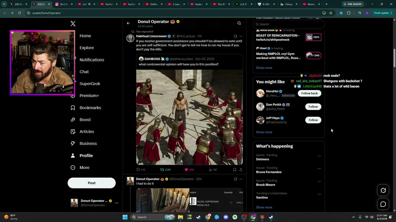Click the Ask Gemini button
The image size is (396, 222).
pos(352,4)
